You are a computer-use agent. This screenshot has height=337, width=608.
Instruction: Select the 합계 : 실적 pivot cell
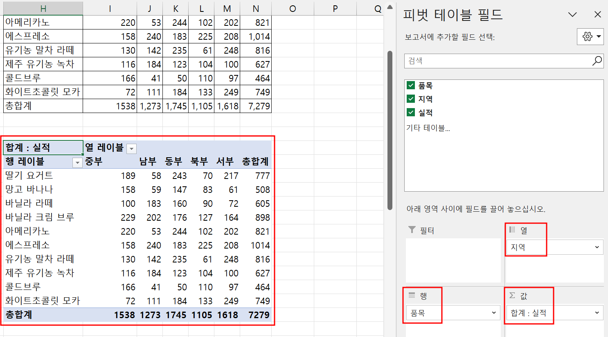click(x=43, y=147)
